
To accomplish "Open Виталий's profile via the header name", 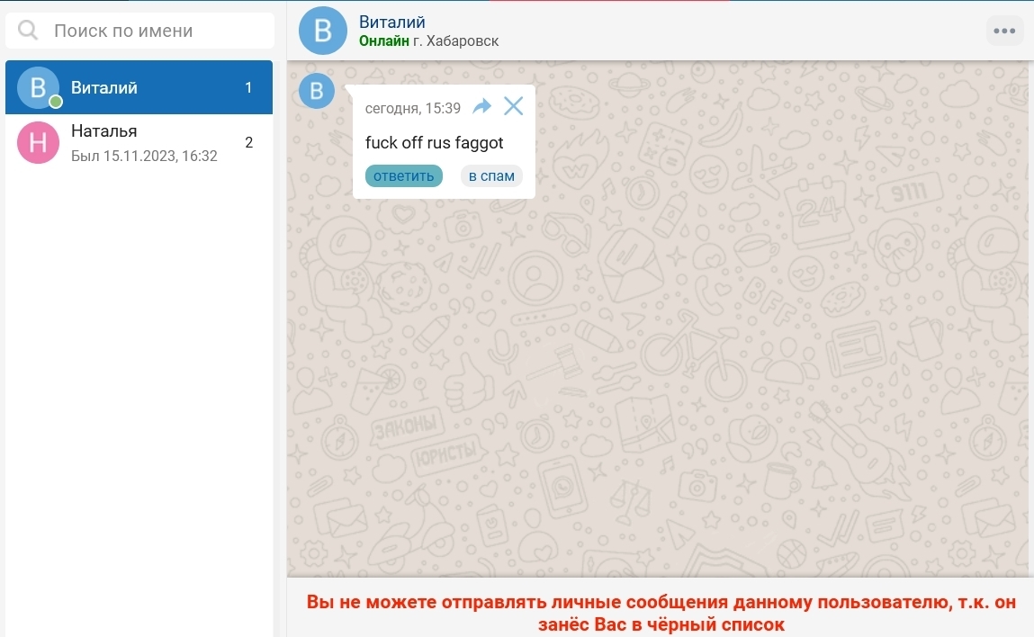I will coord(392,22).
